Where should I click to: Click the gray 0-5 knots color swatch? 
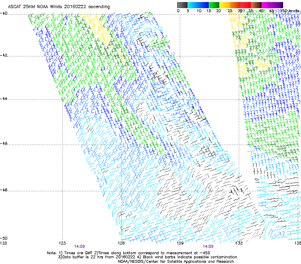click(x=182, y=5)
